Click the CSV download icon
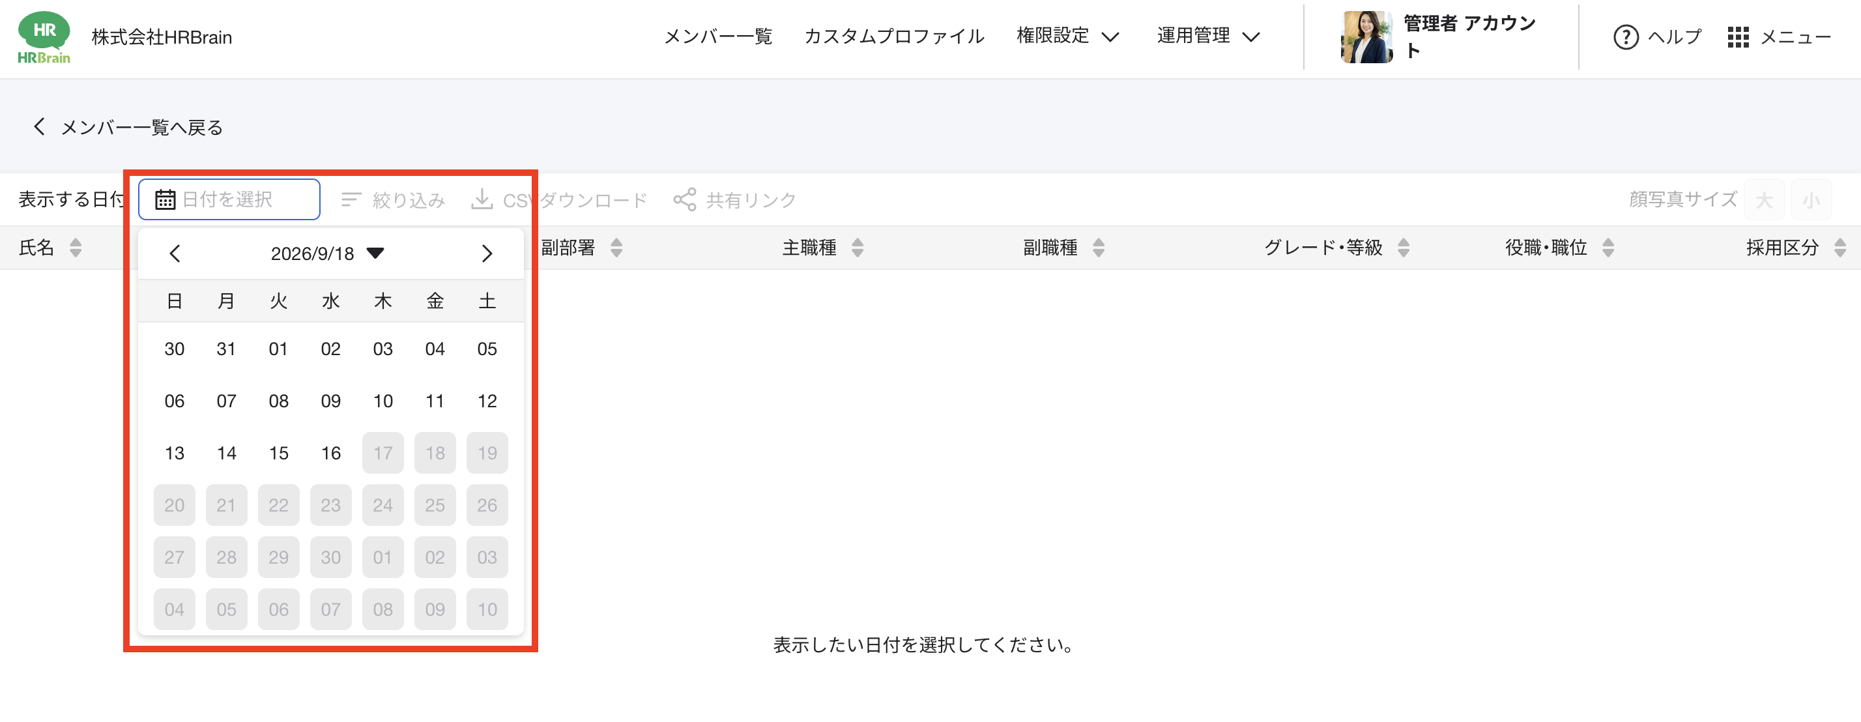The image size is (1861, 722). click(482, 199)
